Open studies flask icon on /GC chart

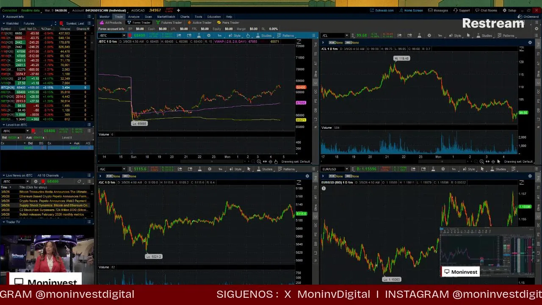[200, 169]
